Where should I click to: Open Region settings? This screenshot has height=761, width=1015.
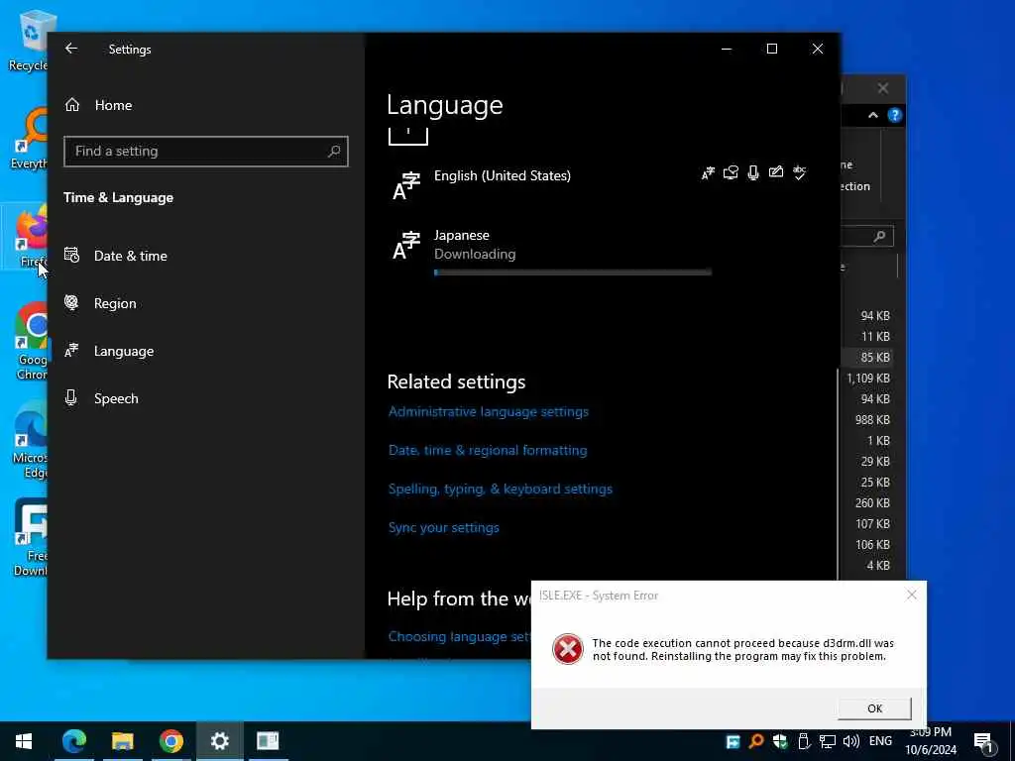100,303
